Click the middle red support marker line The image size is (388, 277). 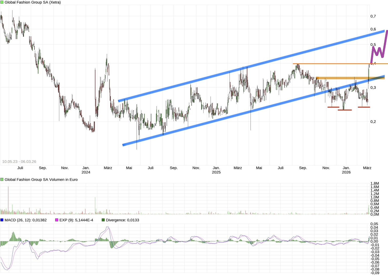click(345, 110)
